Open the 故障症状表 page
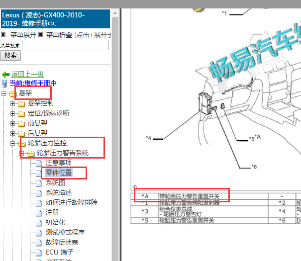 coord(62,243)
